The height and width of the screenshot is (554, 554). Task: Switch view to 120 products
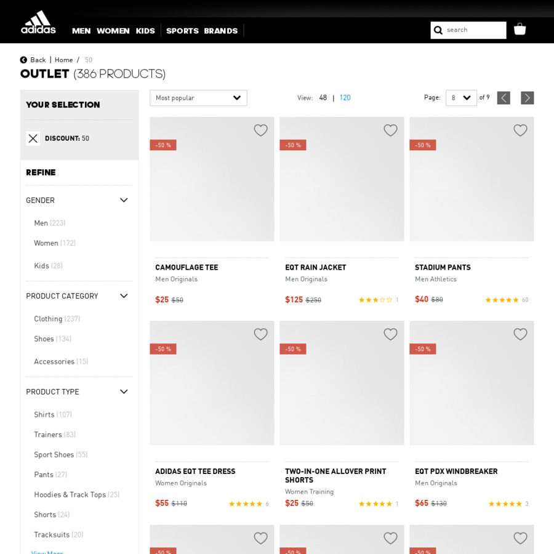(x=345, y=97)
